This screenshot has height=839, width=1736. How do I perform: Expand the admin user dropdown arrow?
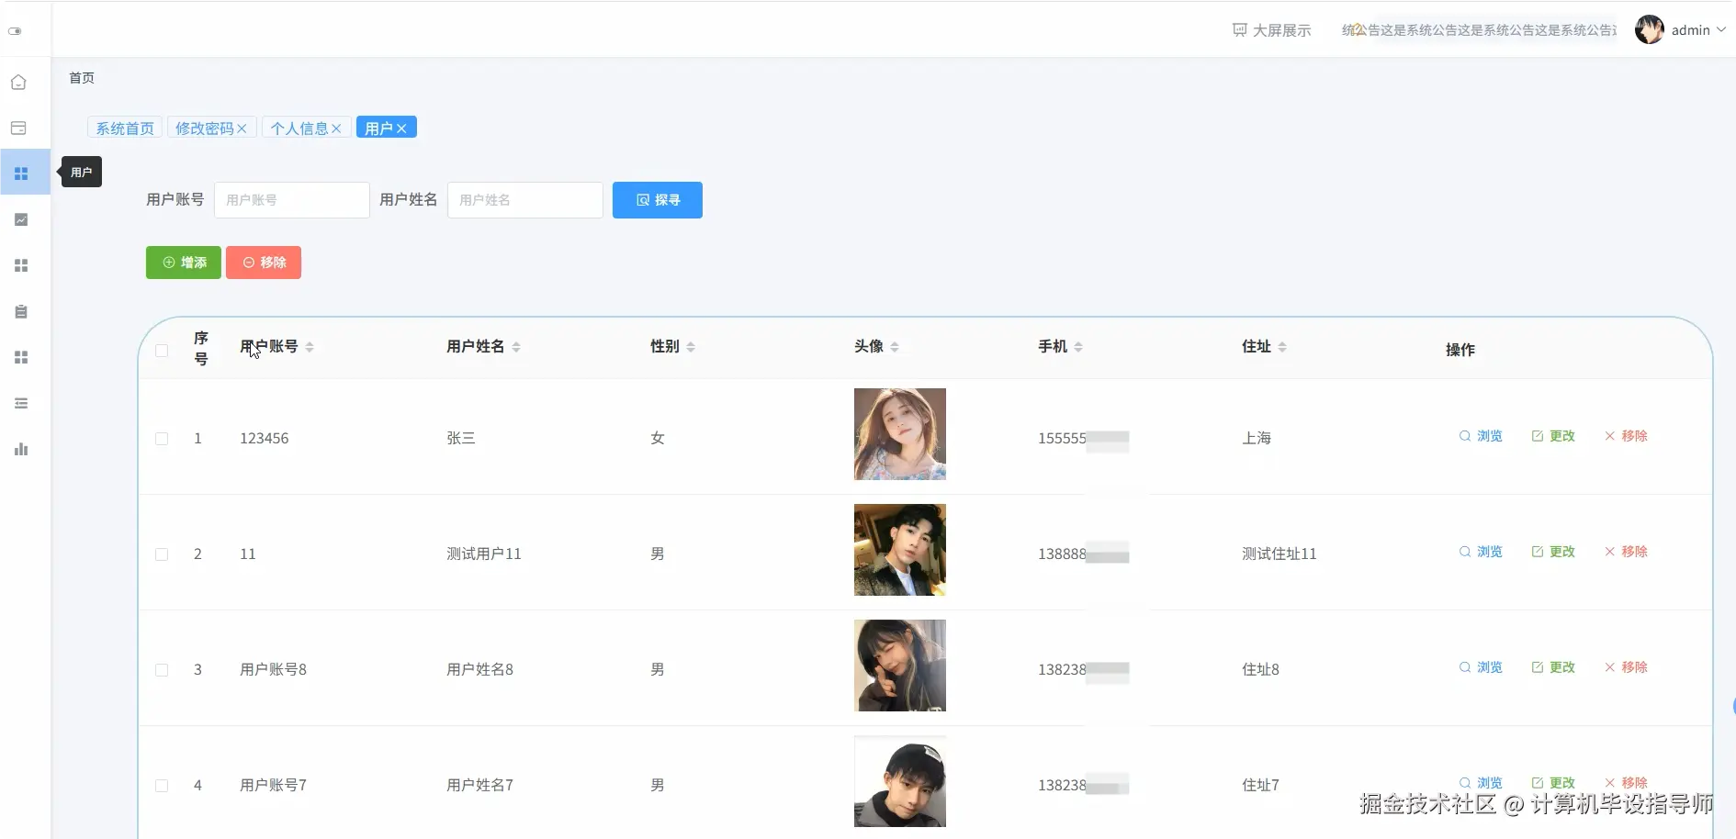[x=1721, y=30]
